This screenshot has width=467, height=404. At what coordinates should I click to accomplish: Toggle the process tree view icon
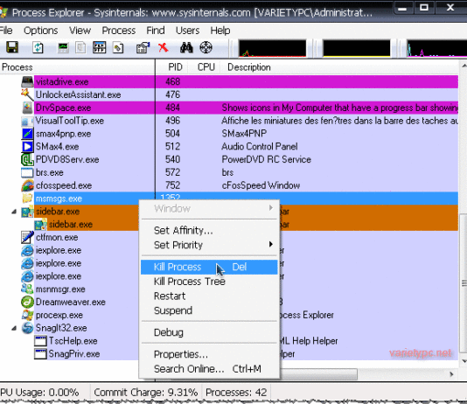[x=80, y=47]
